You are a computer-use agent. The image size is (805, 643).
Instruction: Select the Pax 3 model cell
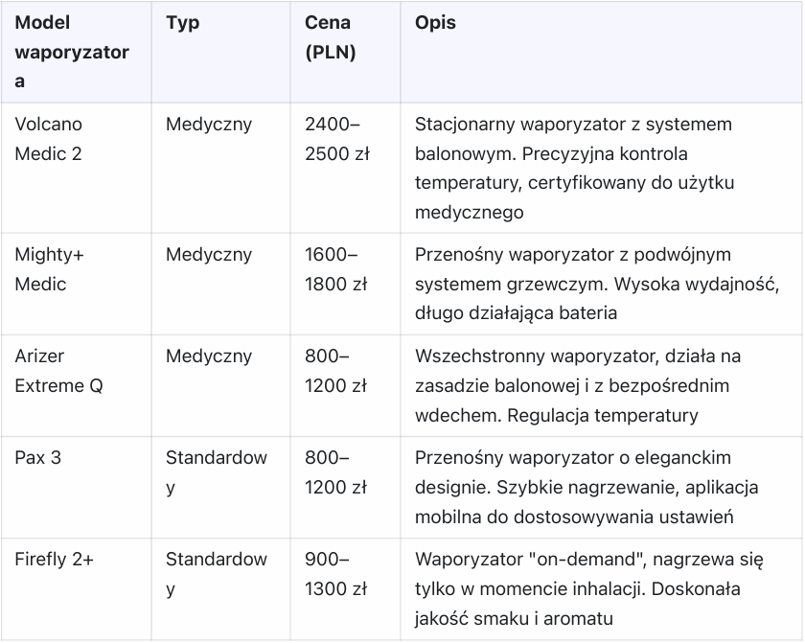[x=38, y=458]
